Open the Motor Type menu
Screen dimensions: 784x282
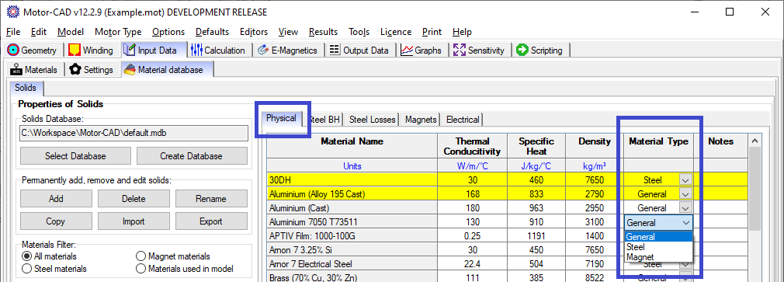coord(118,32)
